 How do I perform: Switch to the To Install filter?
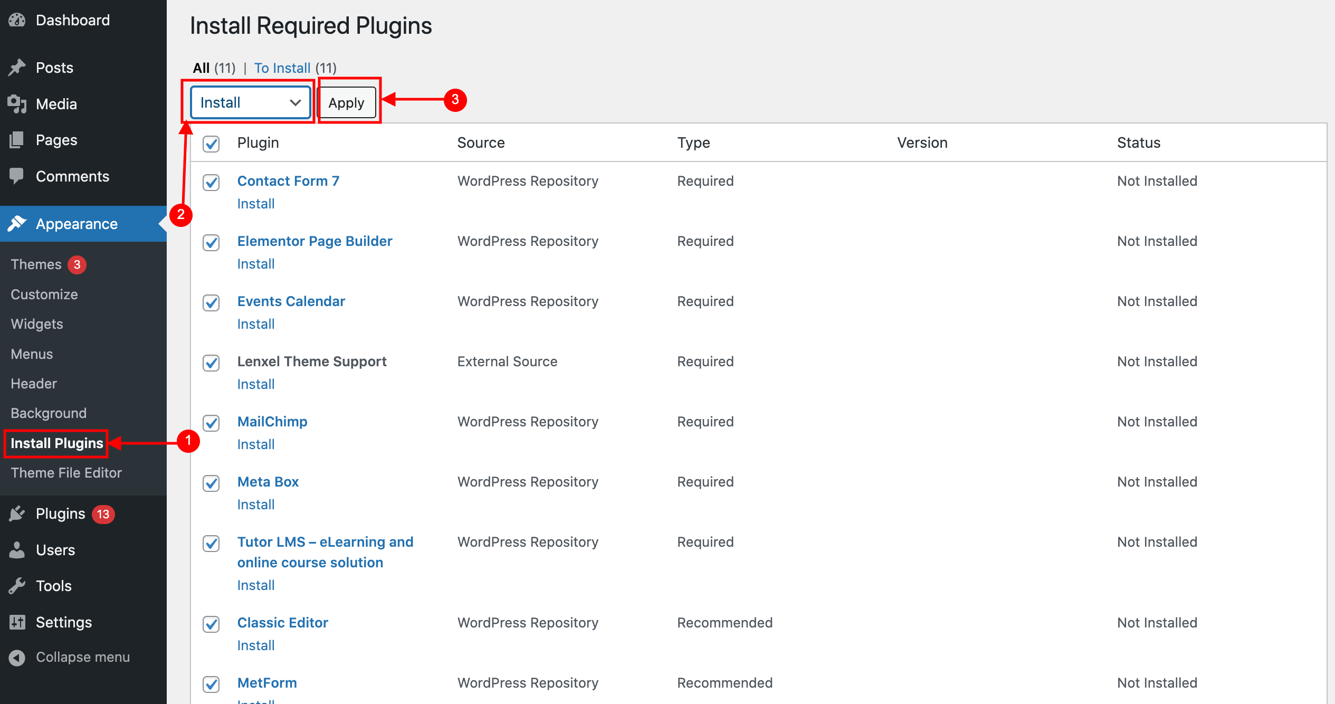pos(282,68)
